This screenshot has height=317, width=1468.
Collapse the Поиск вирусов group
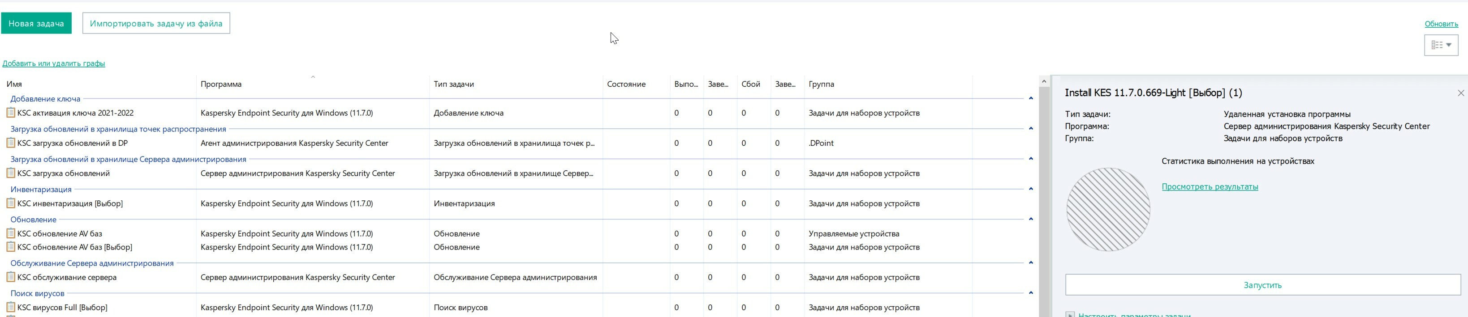tap(1030, 293)
